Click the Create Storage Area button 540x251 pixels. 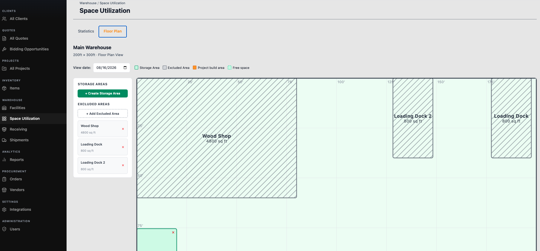coord(103,93)
